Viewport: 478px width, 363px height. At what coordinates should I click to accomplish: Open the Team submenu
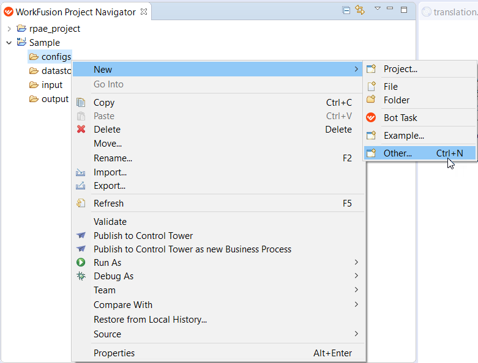[217, 290]
